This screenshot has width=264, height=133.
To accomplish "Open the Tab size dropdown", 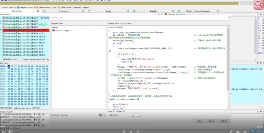I will (137, 115).
